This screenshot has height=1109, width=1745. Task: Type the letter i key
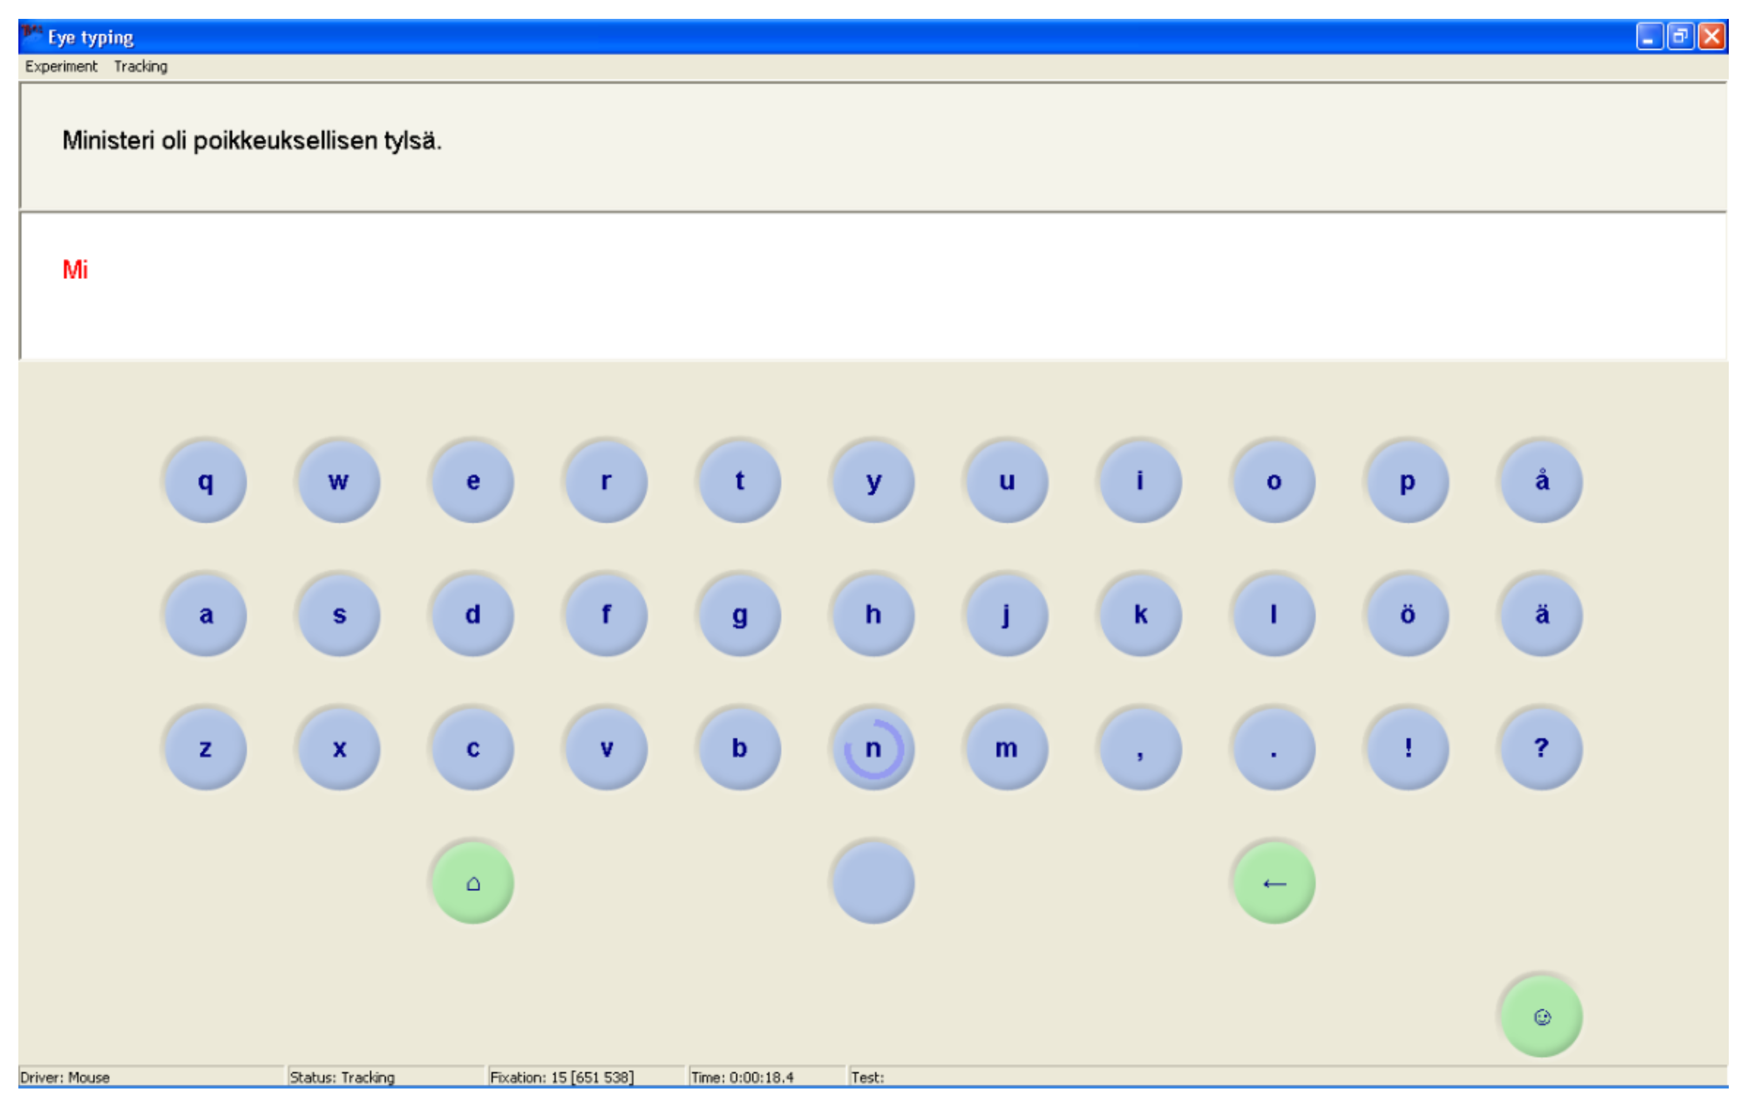[x=1140, y=481]
